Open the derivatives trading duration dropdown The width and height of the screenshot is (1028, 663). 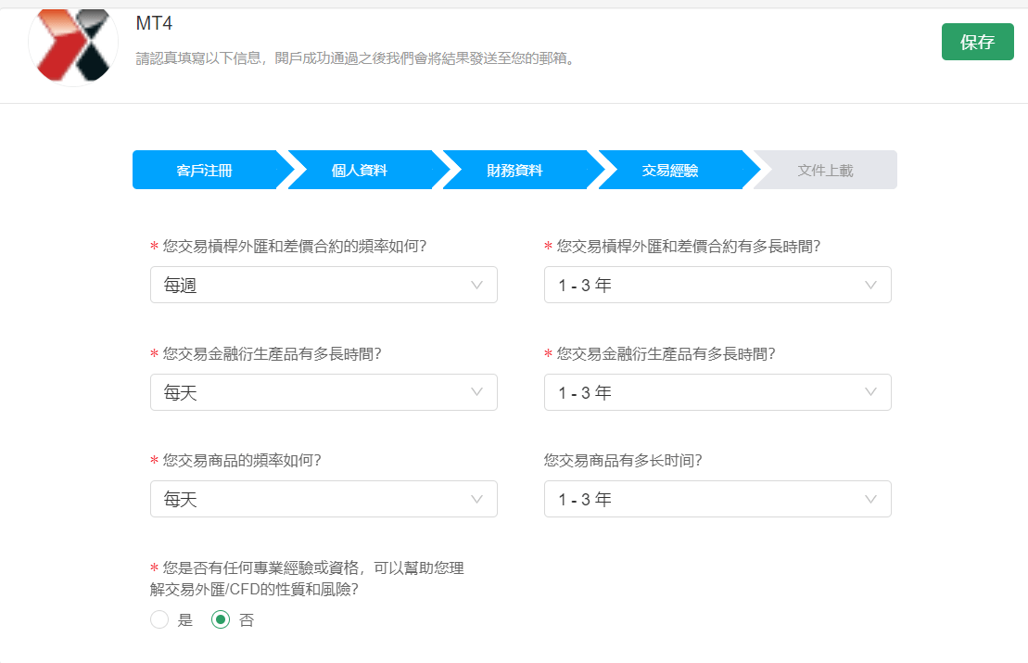coord(717,392)
